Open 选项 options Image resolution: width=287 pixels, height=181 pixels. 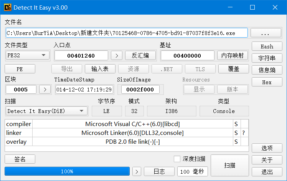(x=267, y=148)
